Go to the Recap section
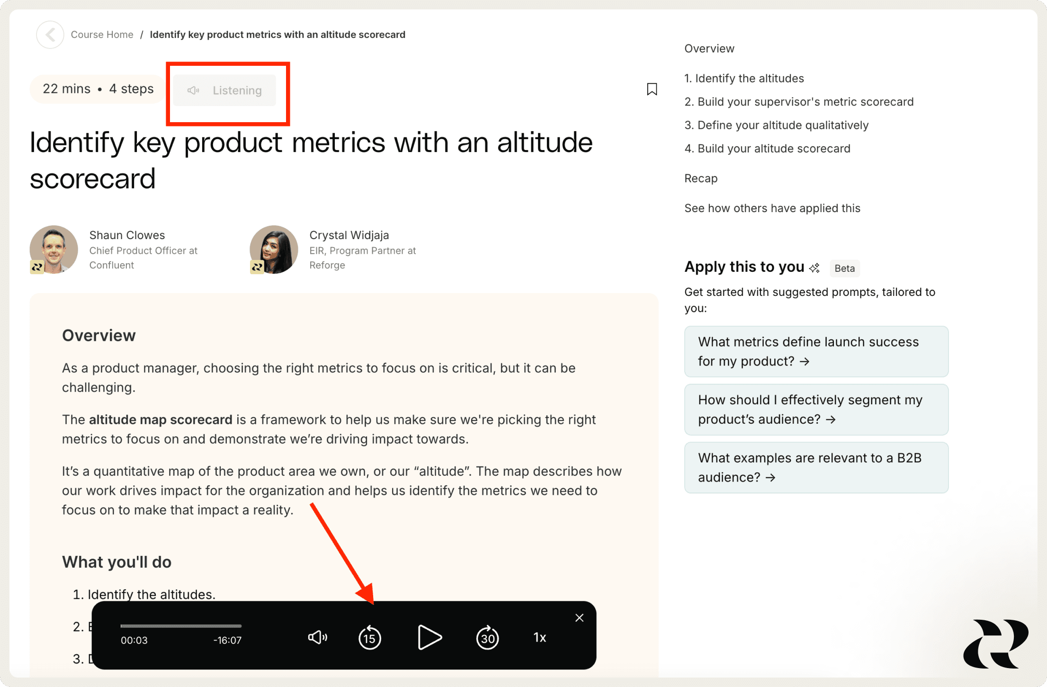This screenshot has width=1047, height=687. coord(701,178)
